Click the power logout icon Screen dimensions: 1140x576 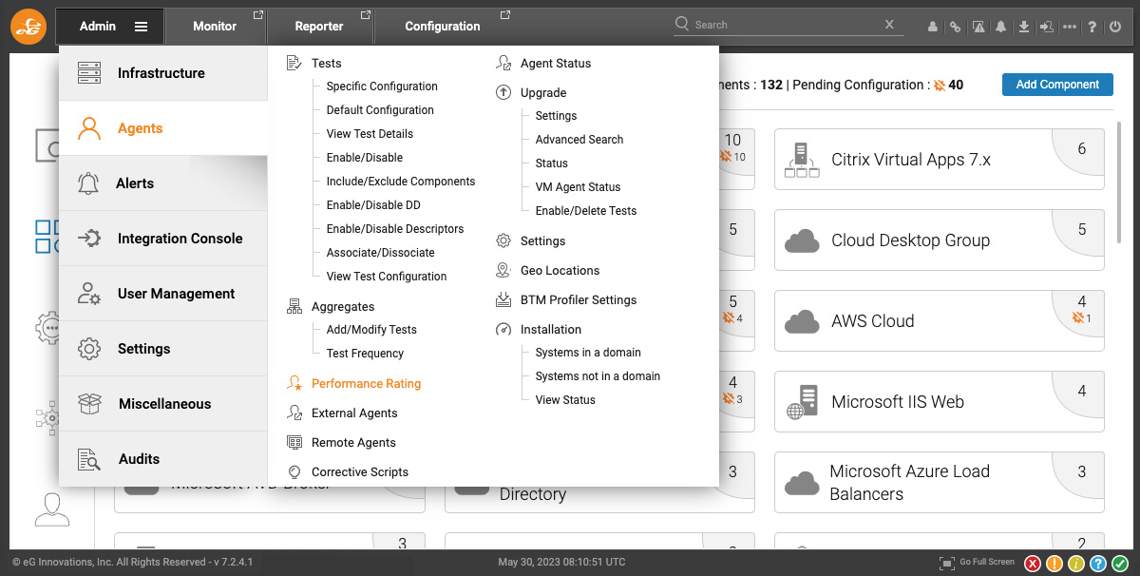point(1115,27)
